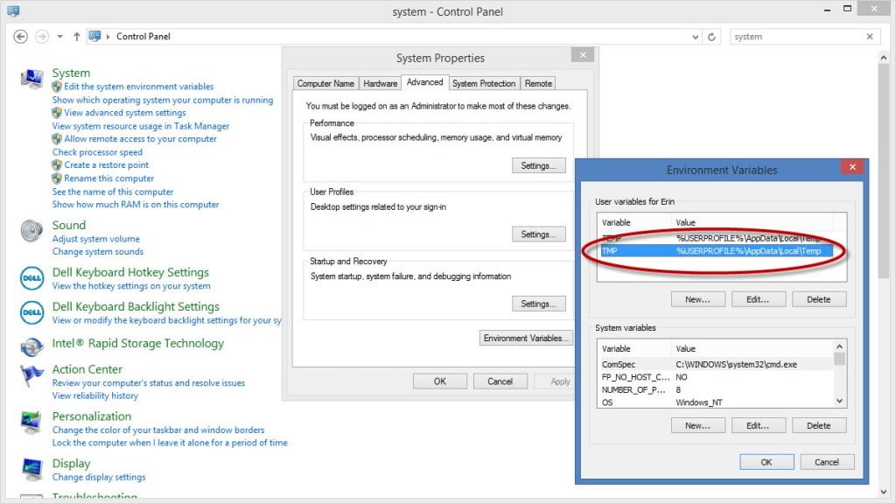Image resolution: width=896 pixels, height=504 pixels.
Task: Open the Sound speaker icon
Action: coord(31,229)
